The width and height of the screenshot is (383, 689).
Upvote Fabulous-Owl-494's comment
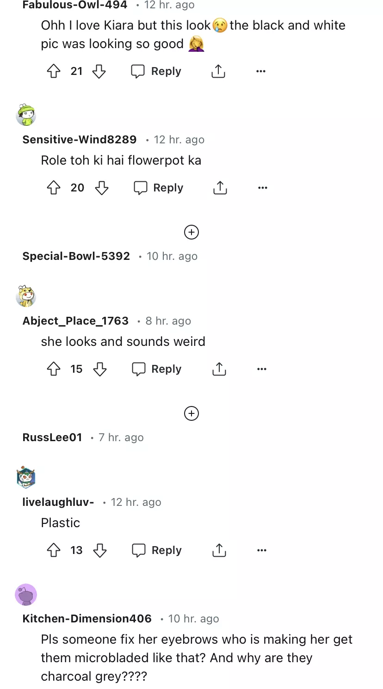click(x=54, y=71)
